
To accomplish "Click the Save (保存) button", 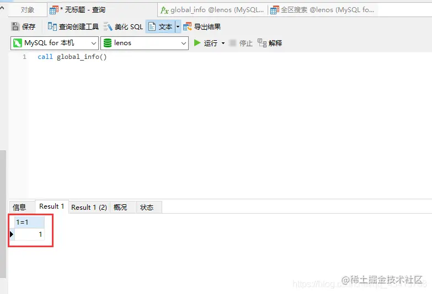I will pos(23,26).
